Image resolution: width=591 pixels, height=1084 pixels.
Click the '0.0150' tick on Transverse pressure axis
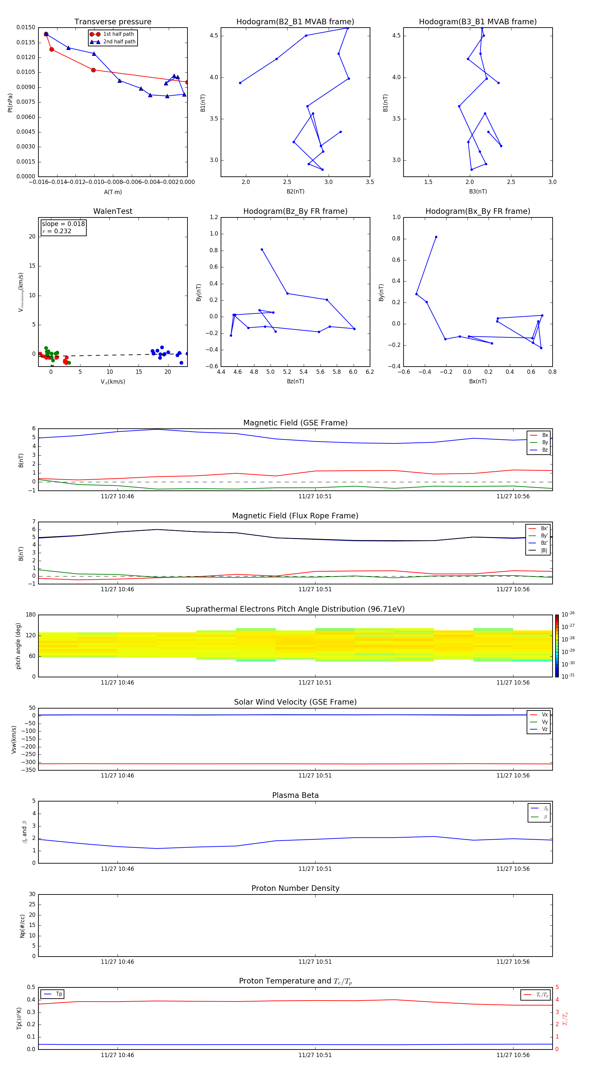[x=26, y=27]
